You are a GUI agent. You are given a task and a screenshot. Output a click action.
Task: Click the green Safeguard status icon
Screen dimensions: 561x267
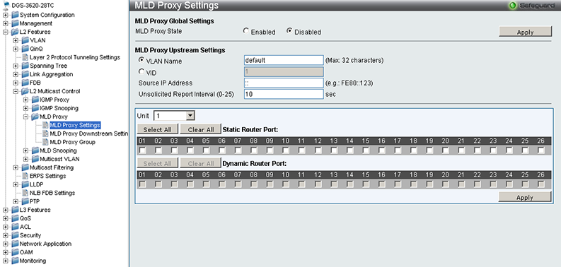tap(514, 6)
